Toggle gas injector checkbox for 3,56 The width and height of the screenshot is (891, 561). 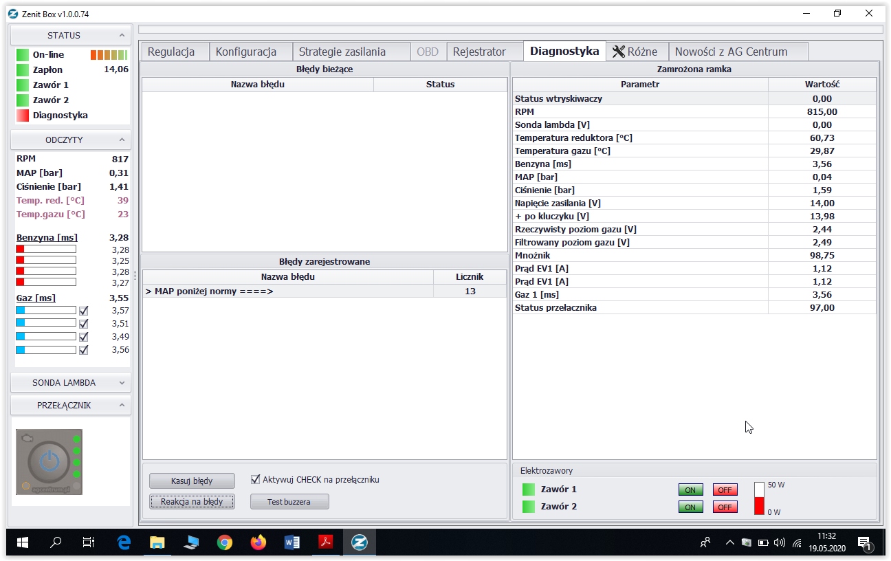pyautogui.click(x=84, y=350)
